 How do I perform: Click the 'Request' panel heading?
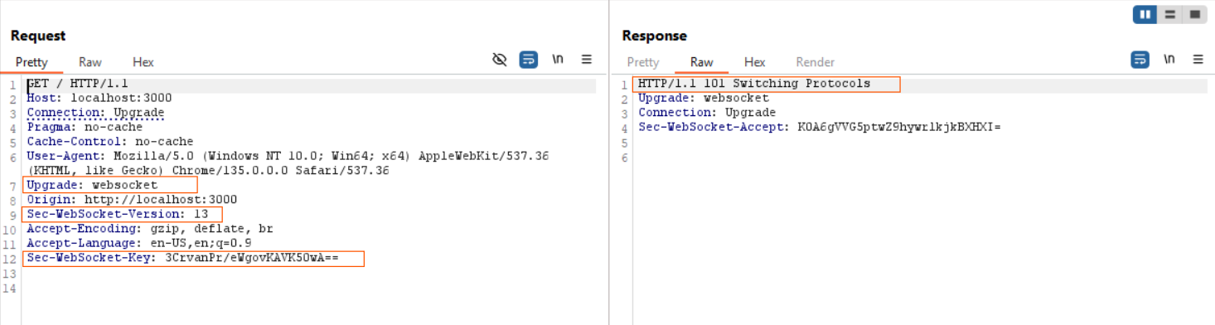pyautogui.click(x=38, y=36)
